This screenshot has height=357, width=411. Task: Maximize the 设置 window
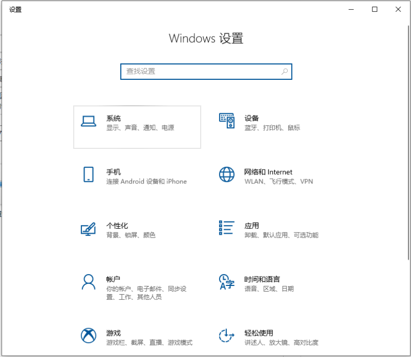click(x=375, y=9)
